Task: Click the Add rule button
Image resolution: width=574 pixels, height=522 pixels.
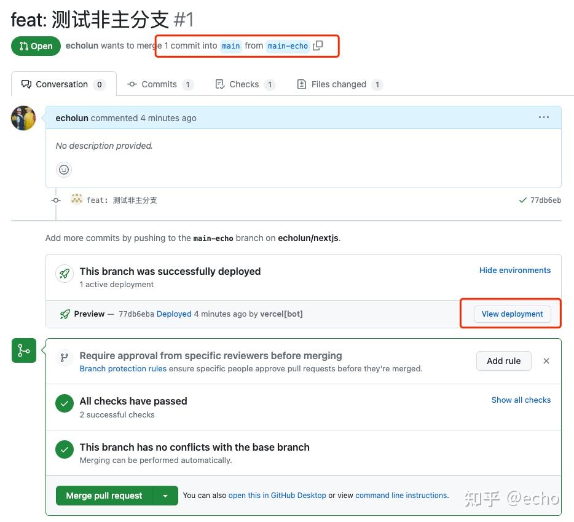Action: click(503, 361)
